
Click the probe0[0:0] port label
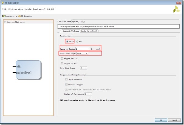pos(24,73)
